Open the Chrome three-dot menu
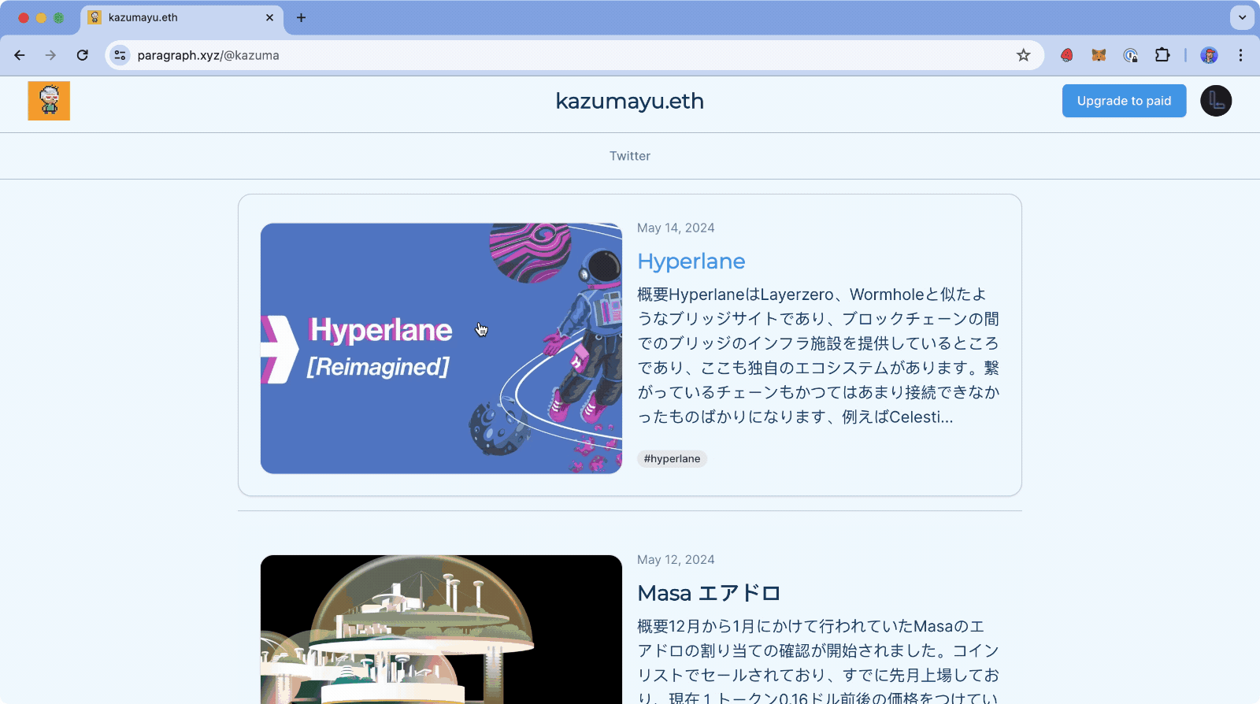Image resolution: width=1260 pixels, height=704 pixels. pyautogui.click(x=1240, y=55)
